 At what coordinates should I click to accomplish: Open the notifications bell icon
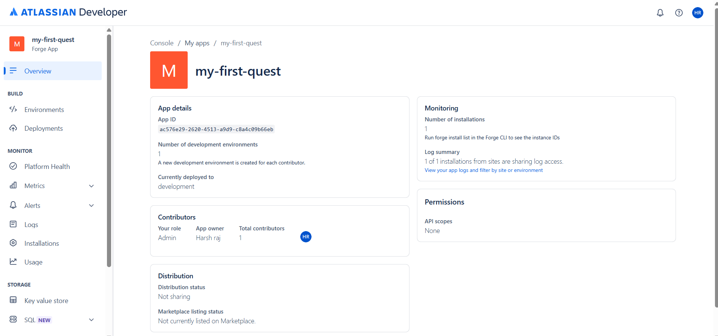[660, 13]
